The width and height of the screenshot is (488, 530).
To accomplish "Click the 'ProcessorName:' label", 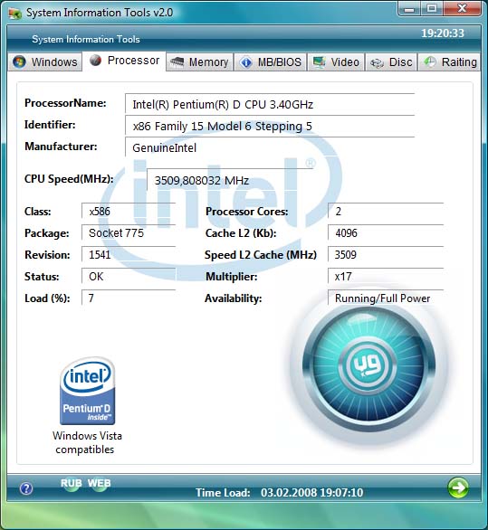I will (x=65, y=103).
